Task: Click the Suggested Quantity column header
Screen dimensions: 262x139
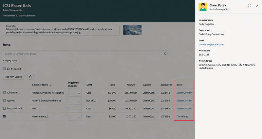Action: tap(73, 84)
